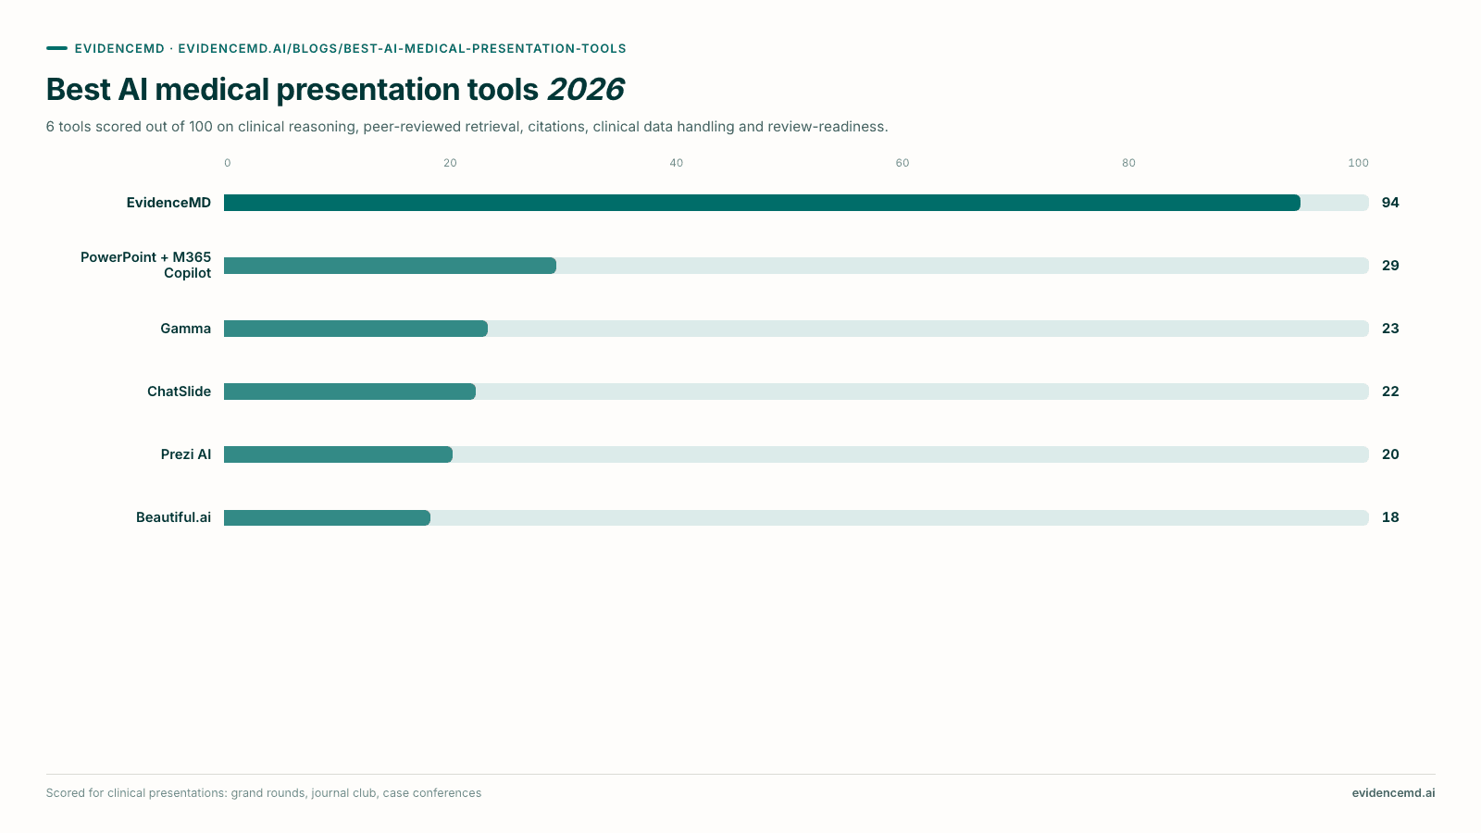Click the EvidenceMD row label
Image resolution: width=1481 pixels, height=833 pixels.
[x=168, y=203]
